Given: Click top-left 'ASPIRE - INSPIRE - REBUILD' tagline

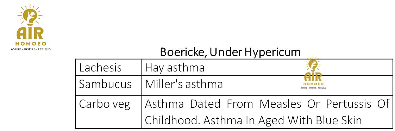Looking at the screenshot, I should (x=30, y=49).
